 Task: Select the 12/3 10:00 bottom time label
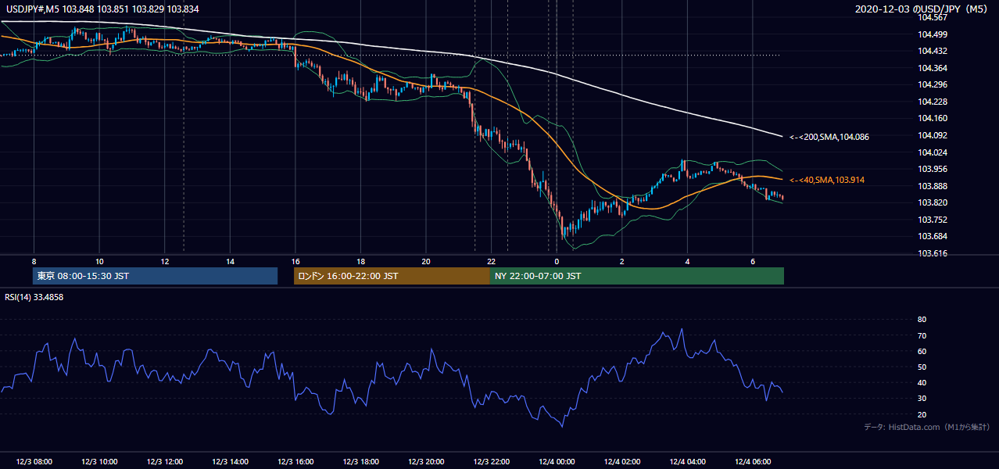99,462
